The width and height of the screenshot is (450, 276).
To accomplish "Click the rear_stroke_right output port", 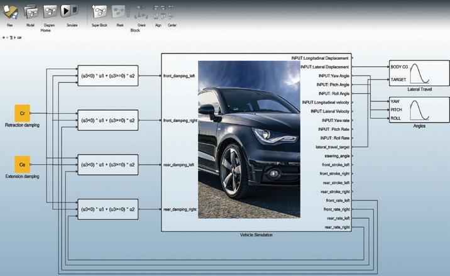I will [335, 192].
